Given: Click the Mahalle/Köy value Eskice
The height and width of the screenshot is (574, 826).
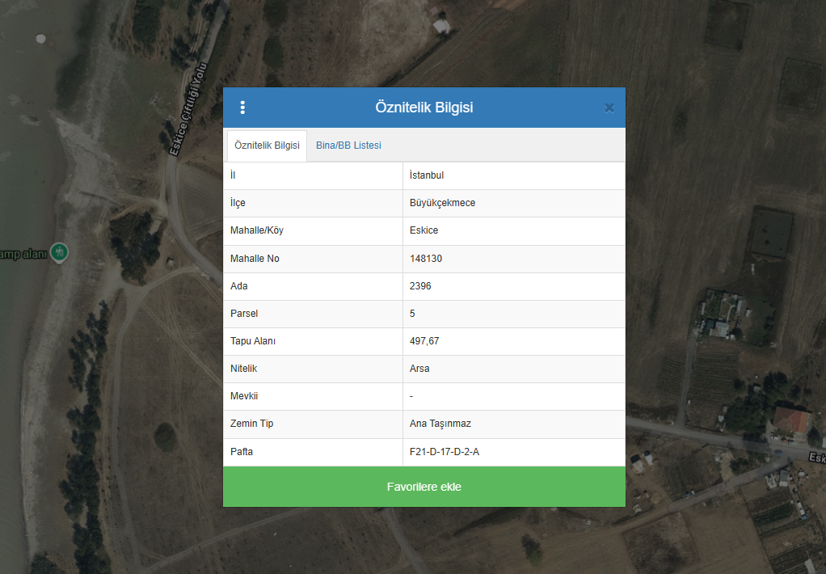Looking at the screenshot, I should [x=424, y=230].
